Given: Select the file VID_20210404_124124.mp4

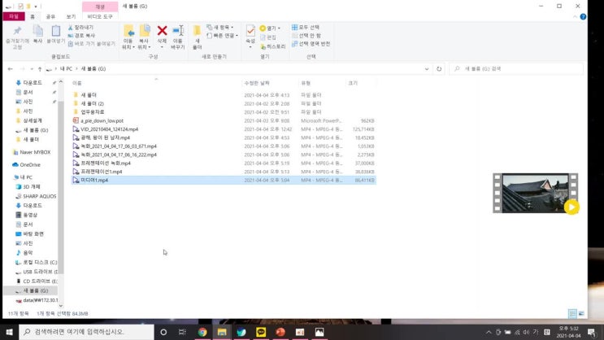Looking at the screenshot, I should tap(110, 129).
